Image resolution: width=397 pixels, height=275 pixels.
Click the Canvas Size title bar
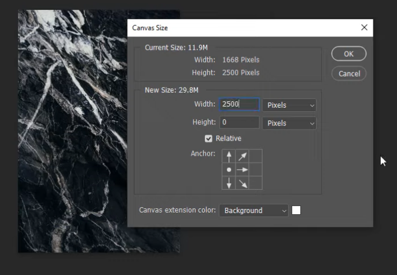pos(231,28)
